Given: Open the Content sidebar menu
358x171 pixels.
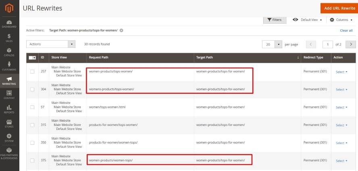Looking at the screenshot, I should click(x=9, y=95).
